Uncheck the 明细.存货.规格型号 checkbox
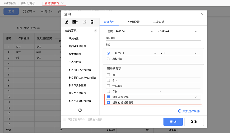The image size is (230, 133). point(108,102)
